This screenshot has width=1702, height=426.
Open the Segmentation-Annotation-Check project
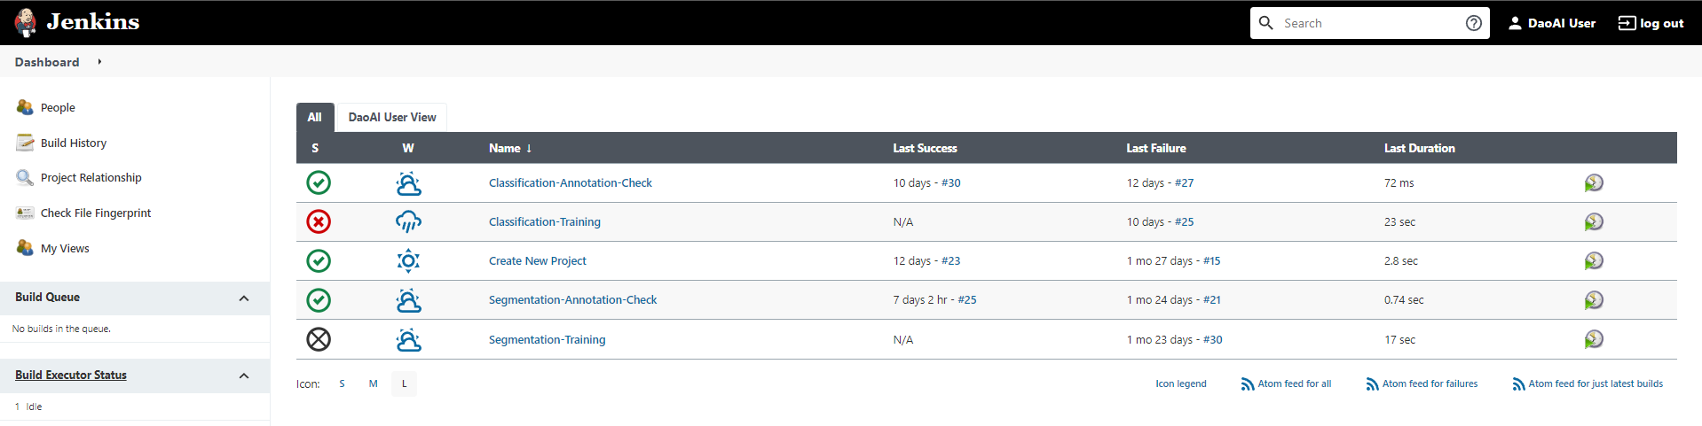click(x=572, y=300)
